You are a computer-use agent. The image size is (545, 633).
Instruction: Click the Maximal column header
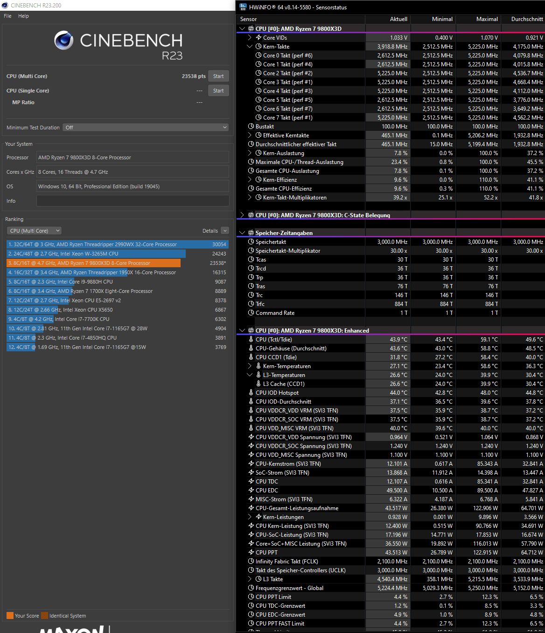[x=487, y=19]
